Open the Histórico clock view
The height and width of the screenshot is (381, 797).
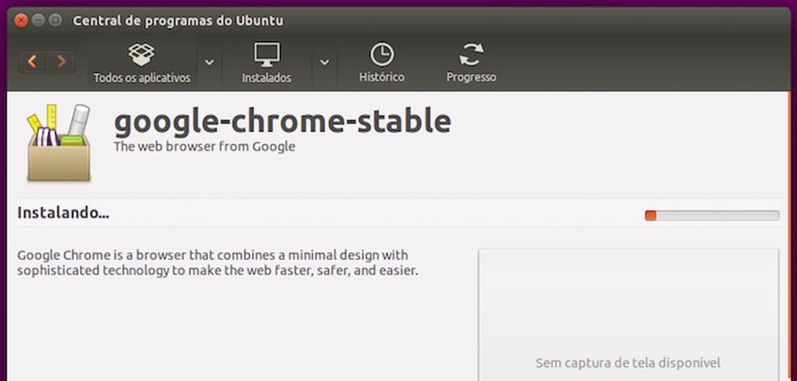(x=381, y=63)
